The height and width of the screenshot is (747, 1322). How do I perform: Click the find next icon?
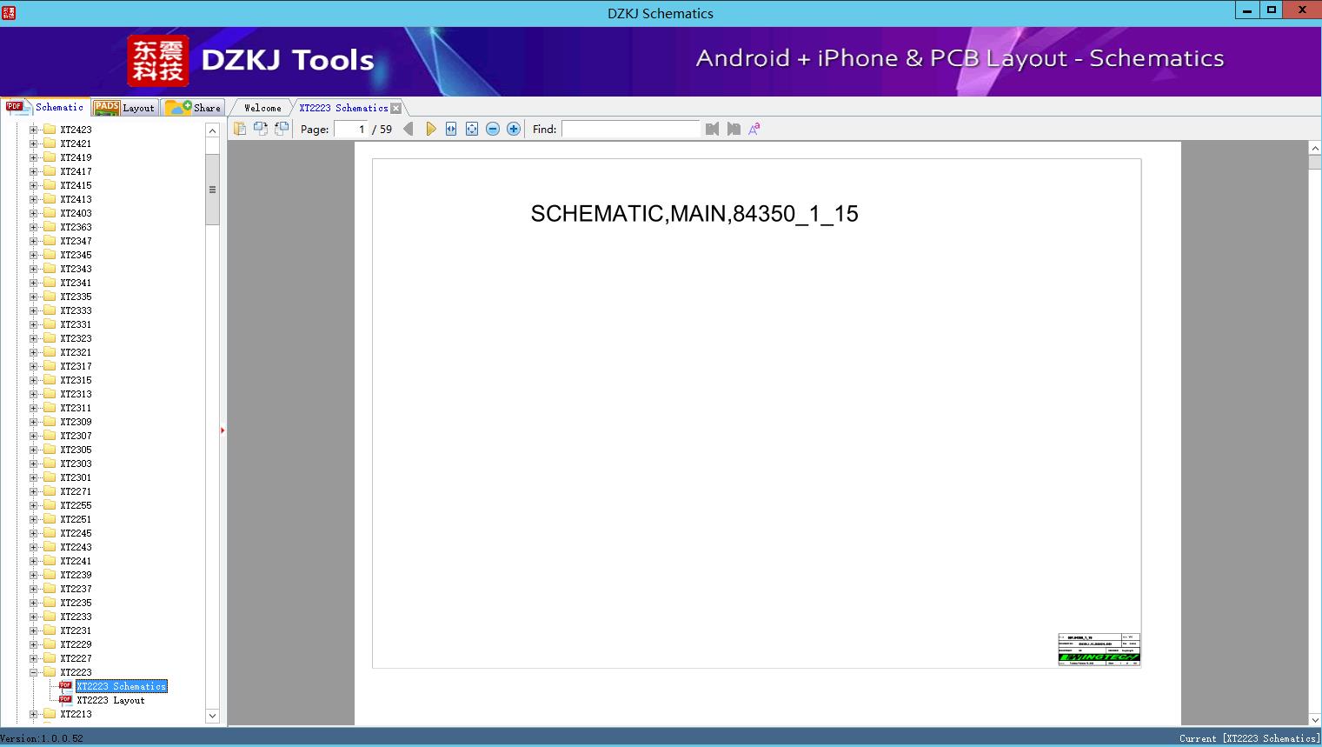(x=734, y=129)
